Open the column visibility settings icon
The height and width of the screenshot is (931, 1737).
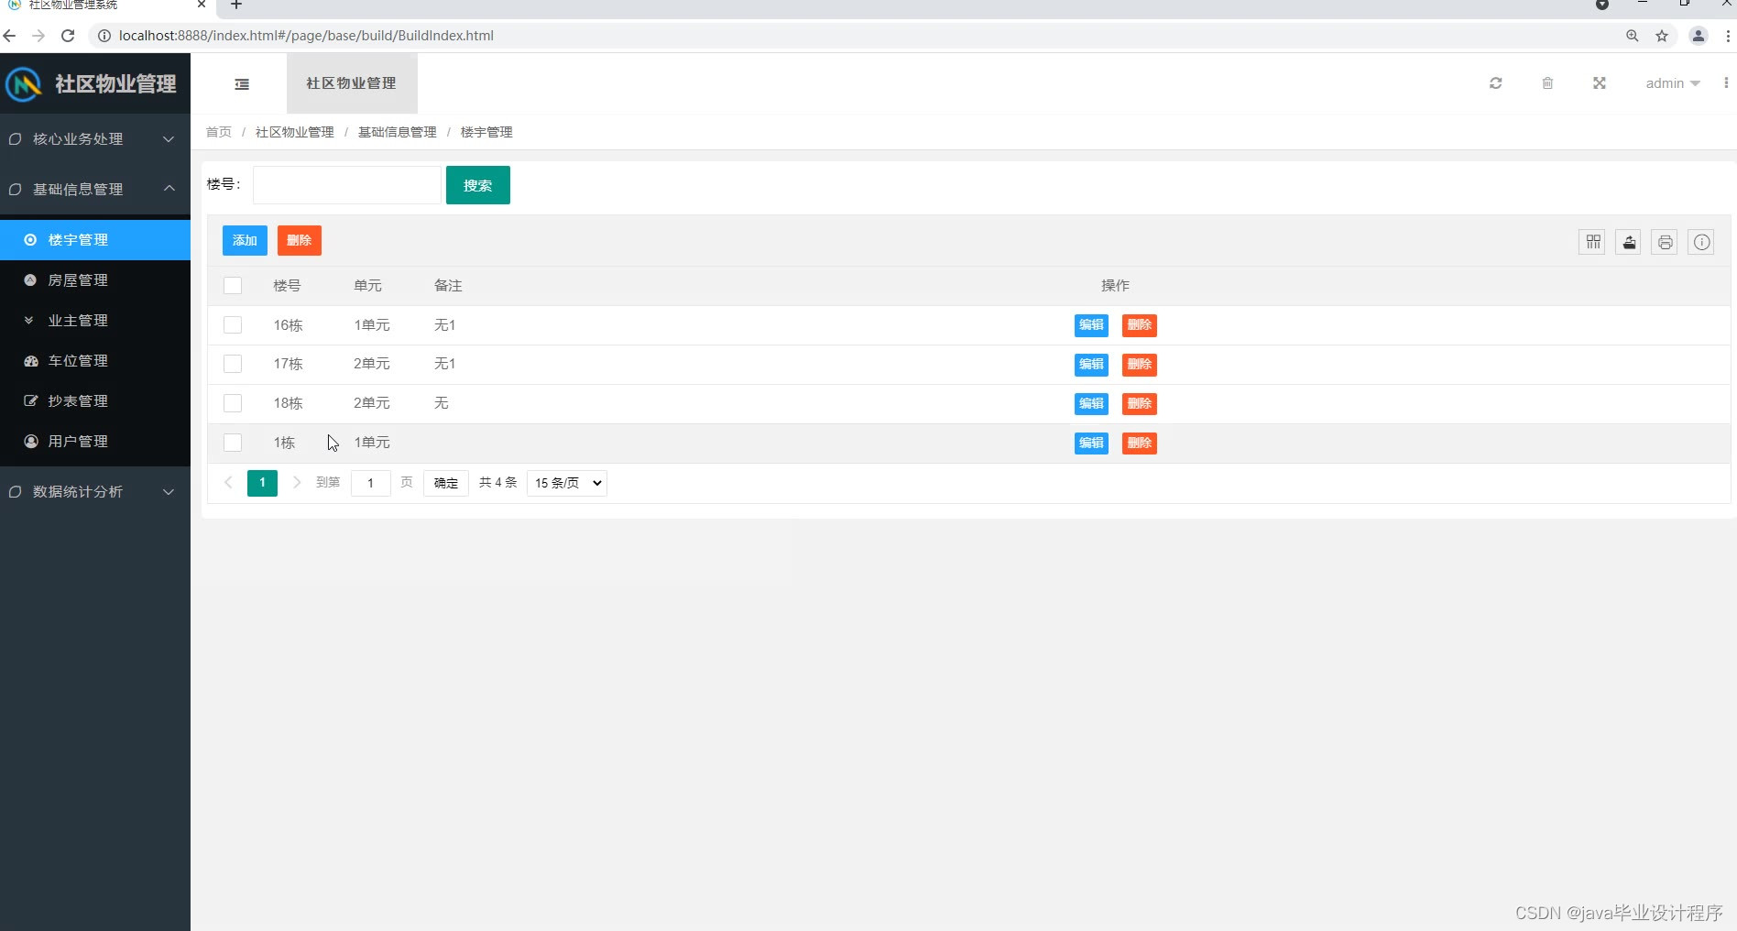click(1592, 242)
